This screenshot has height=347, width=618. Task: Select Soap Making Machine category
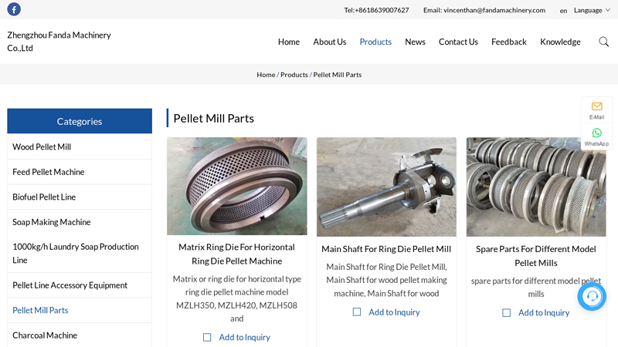tap(80, 222)
